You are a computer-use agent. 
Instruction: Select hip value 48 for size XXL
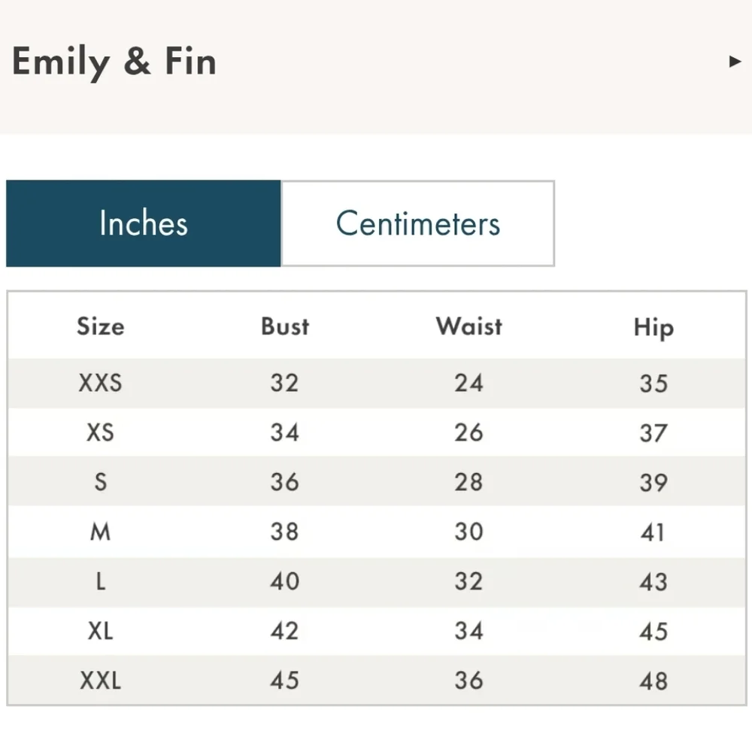pos(653,681)
